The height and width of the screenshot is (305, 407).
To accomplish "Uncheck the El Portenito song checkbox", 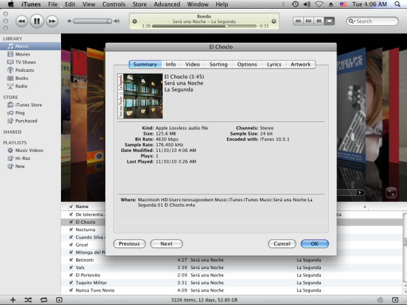I will click(71, 275).
